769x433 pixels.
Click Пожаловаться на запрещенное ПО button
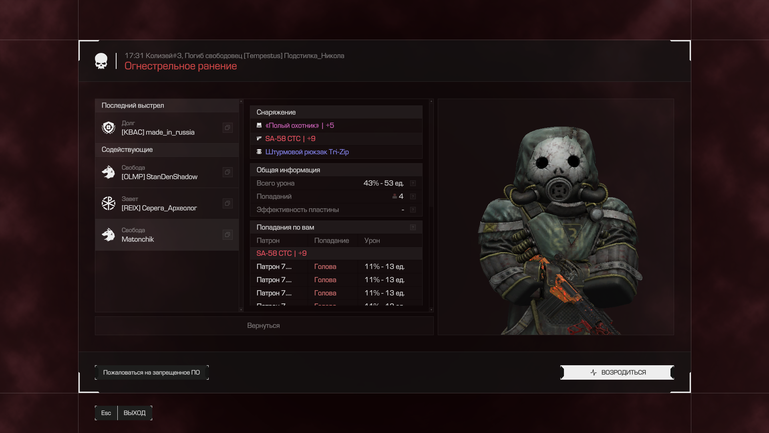pyautogui.click(x=152, y=372)
